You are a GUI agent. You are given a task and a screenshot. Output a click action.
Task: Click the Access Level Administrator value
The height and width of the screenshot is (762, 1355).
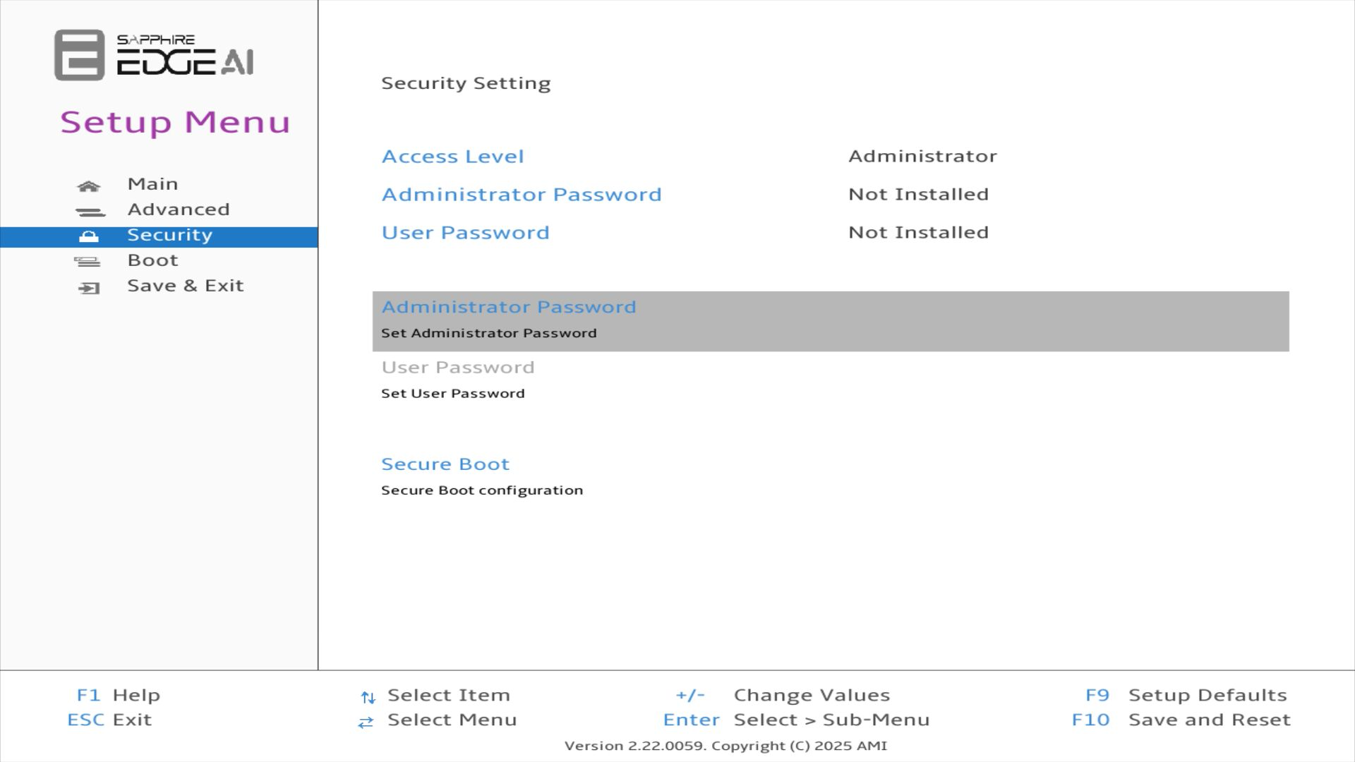pyautogui.click(x=922, y=156)
